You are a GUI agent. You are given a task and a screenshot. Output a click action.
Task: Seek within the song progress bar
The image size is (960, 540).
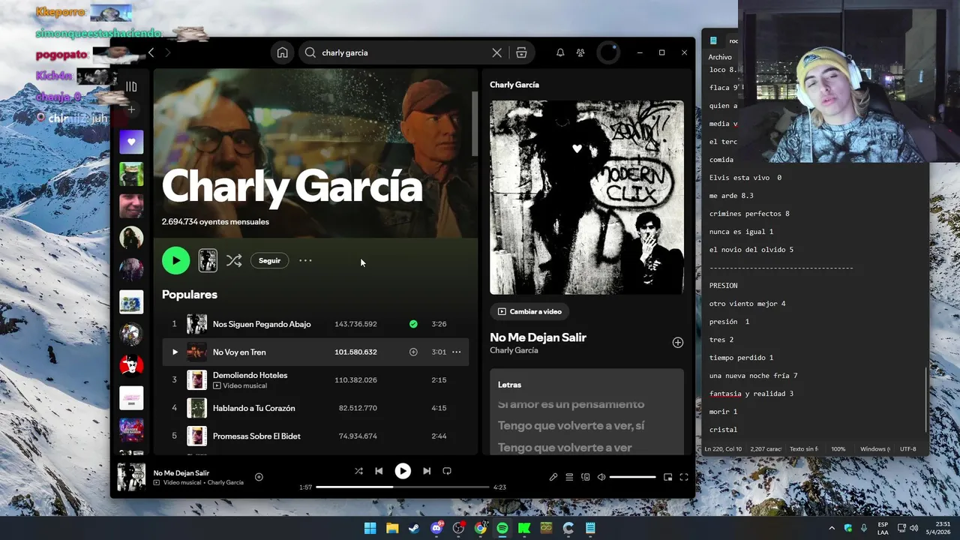(403, 487)
